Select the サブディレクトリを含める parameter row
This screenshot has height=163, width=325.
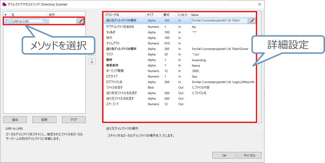120,27
